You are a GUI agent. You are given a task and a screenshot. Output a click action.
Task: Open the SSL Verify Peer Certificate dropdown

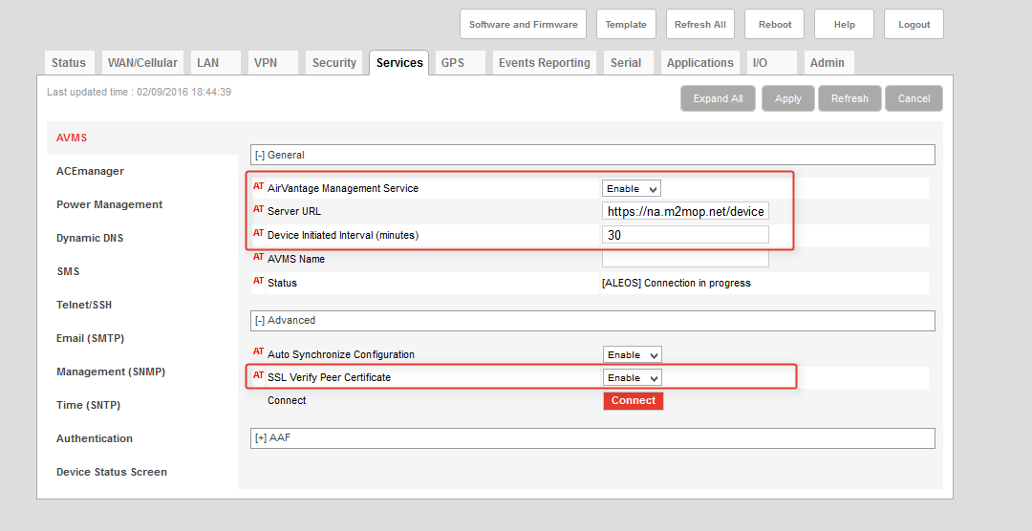pos(631,378)
